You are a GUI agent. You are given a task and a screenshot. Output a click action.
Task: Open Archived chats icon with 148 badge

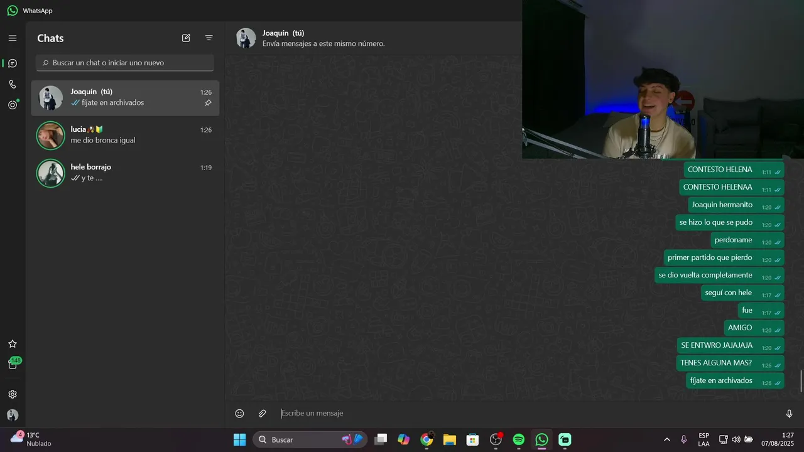(x=13, y=364)
